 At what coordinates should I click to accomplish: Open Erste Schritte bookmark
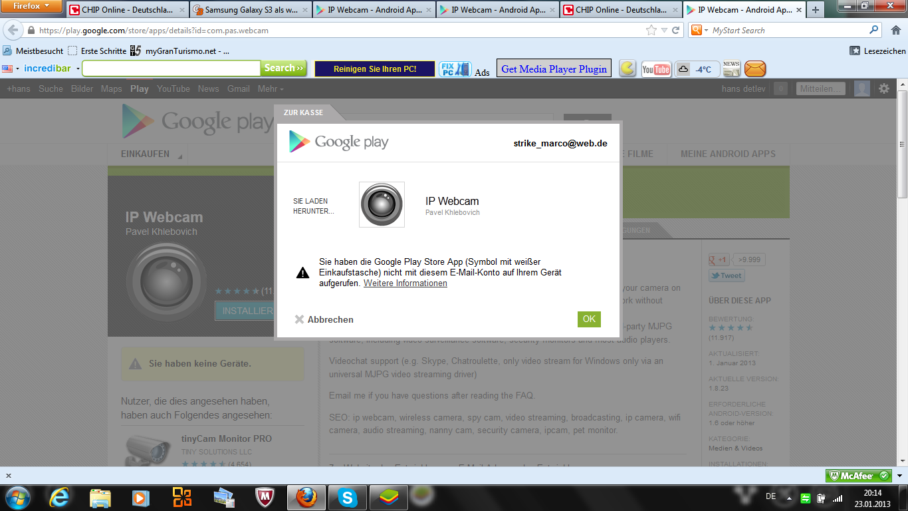pos(97,51)
